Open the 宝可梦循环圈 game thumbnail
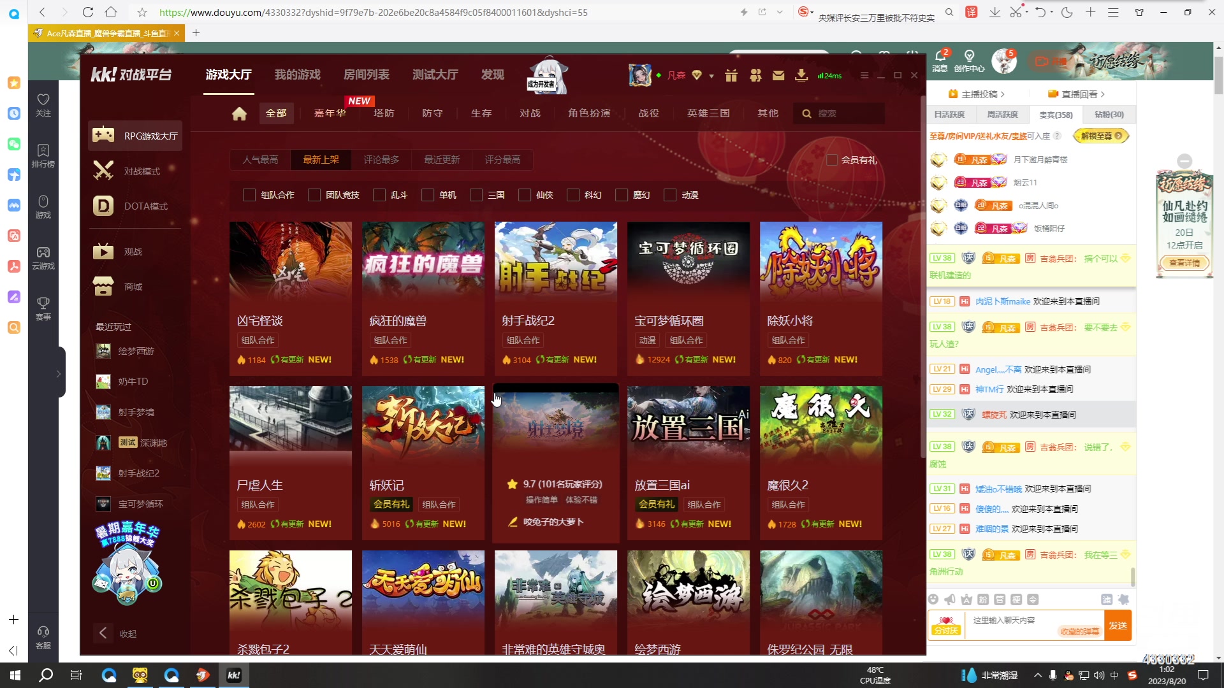The image size is (1224, 688). [688, 262]
